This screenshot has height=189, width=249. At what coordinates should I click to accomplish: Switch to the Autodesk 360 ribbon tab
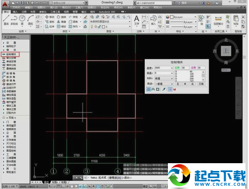click(107, 12)
